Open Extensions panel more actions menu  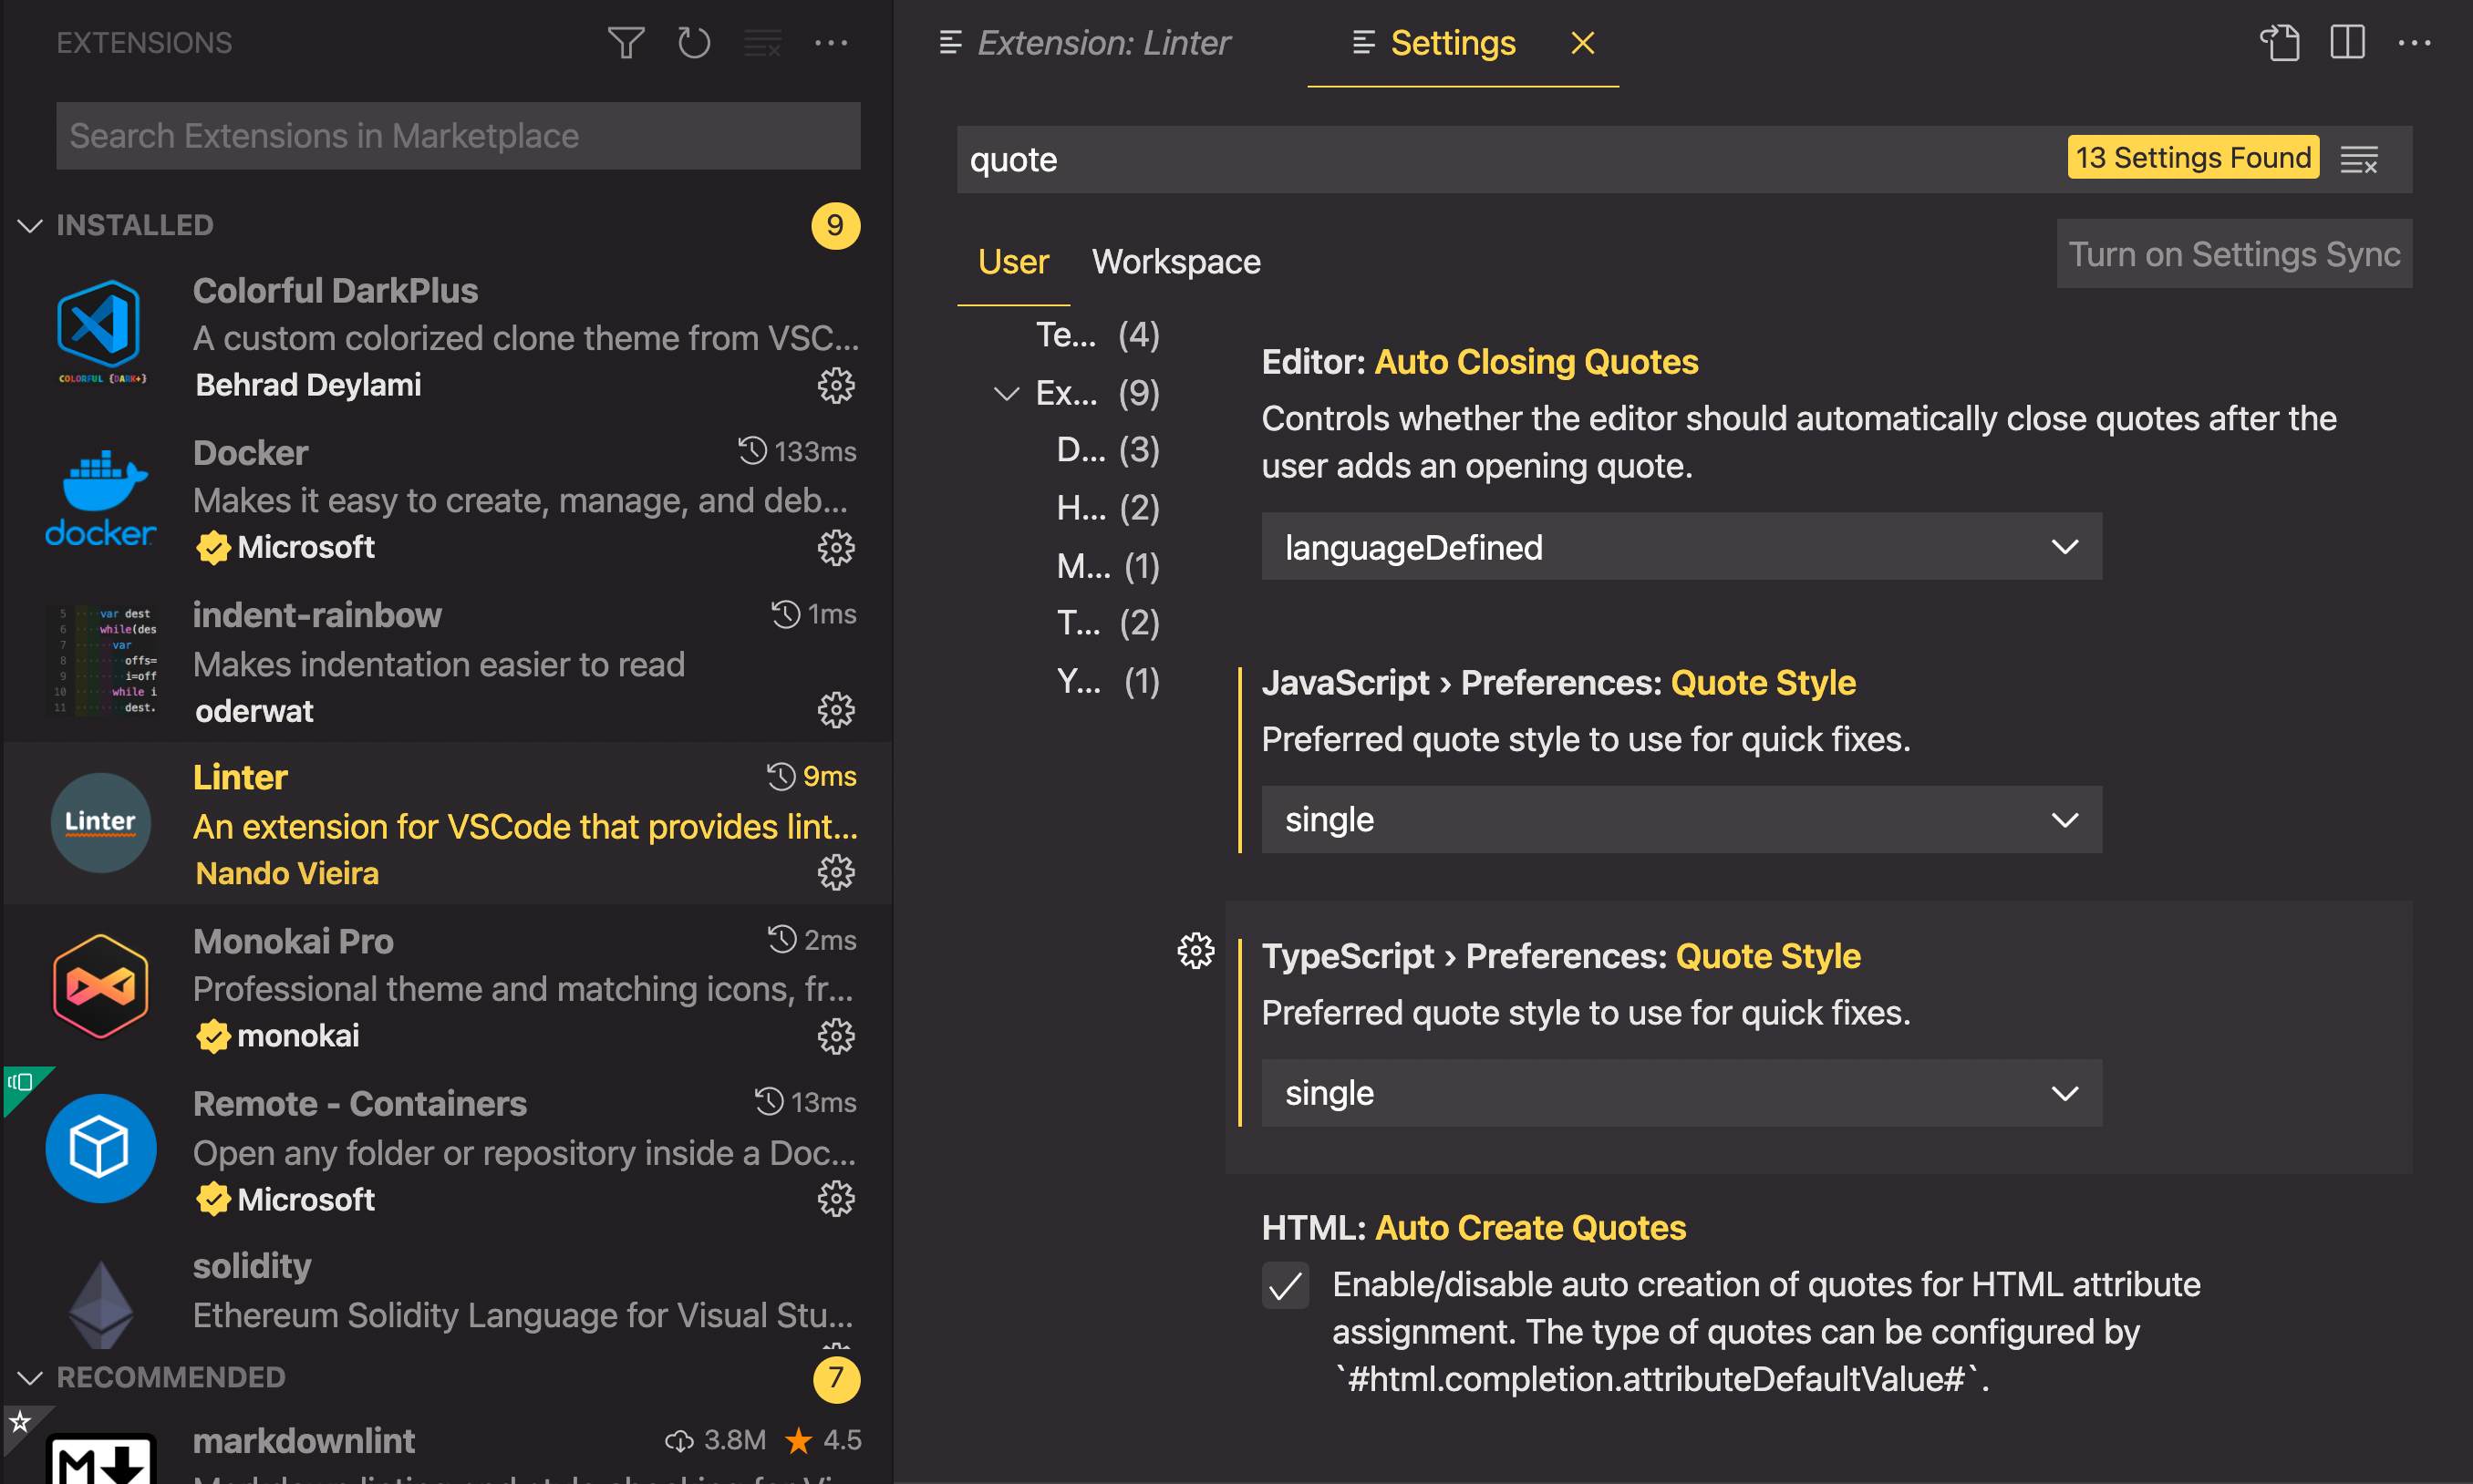tap(831, 42)
